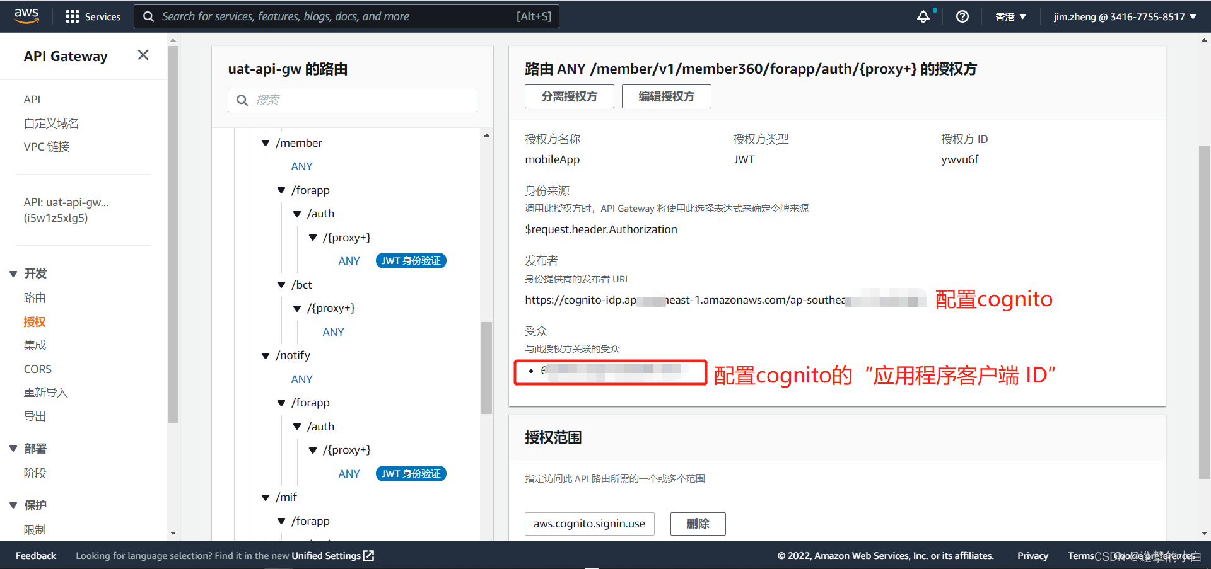Image resolution: width=1211 pixels, height=569 pixels.
Task: Open the Privacy link
Action: pyautogui.click(x=1033, y=556)
